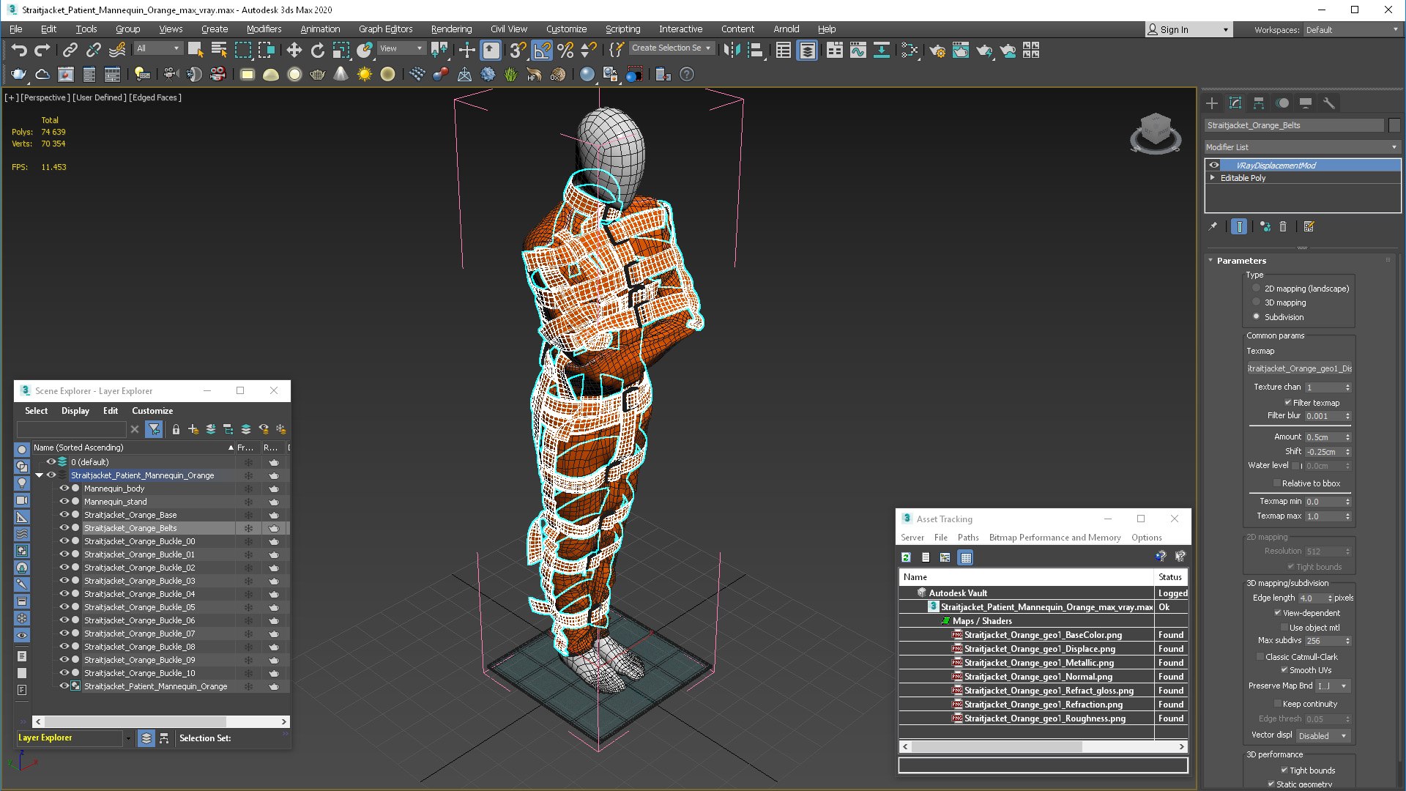Toggle the Percent Snap icon
Screen dimensions: 1406x791
[565, 50]
